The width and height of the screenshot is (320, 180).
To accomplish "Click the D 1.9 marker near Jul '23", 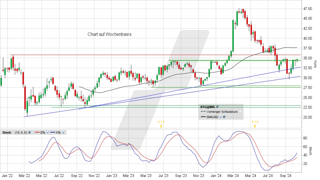I will 161,124.
